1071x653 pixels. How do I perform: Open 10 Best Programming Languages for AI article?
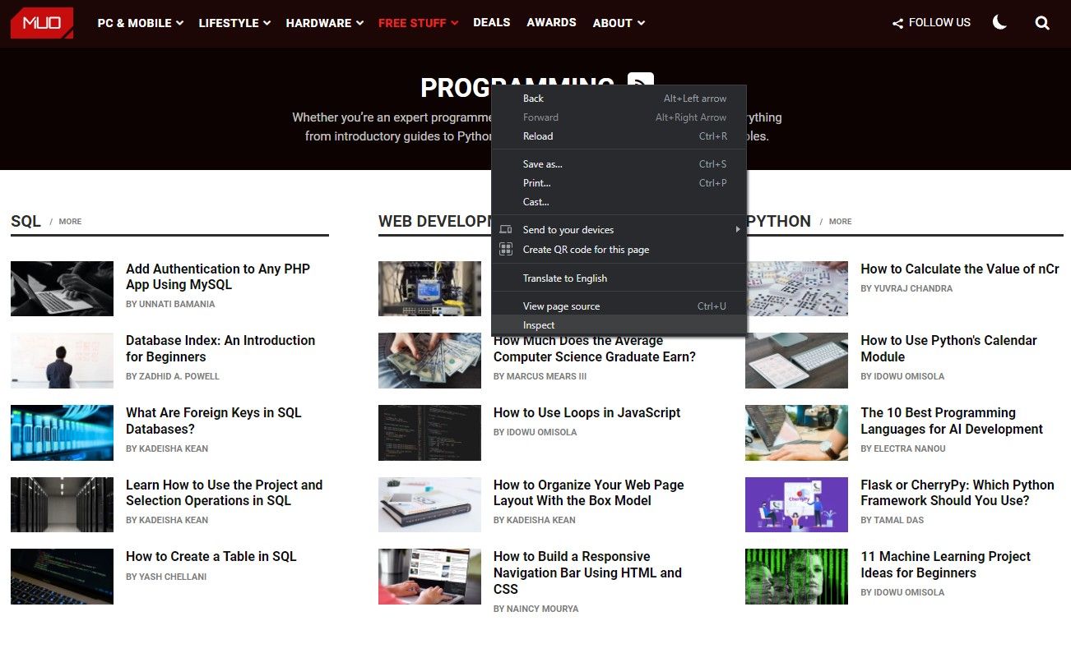pos(952,421)
